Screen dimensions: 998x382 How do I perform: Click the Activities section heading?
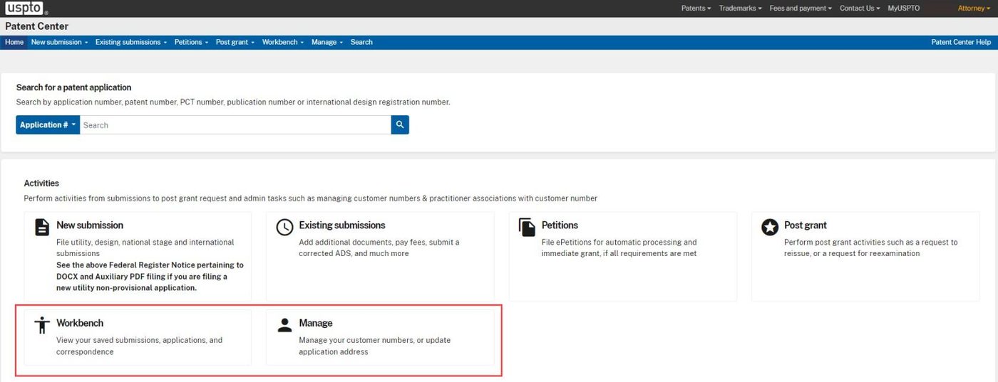(41, 184)
